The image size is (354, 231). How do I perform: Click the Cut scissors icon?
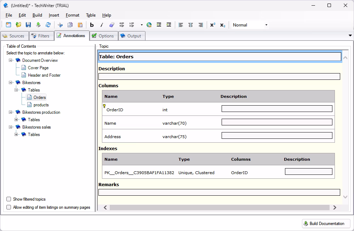pyautogui.click(x=60, y=25)
